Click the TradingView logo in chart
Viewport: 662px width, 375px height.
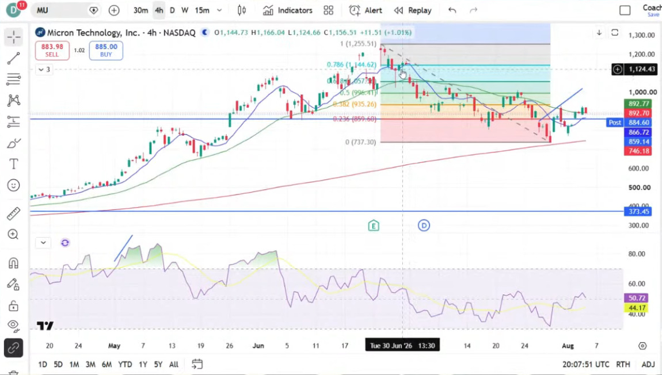pyautogui.click(x=45, y=325)
